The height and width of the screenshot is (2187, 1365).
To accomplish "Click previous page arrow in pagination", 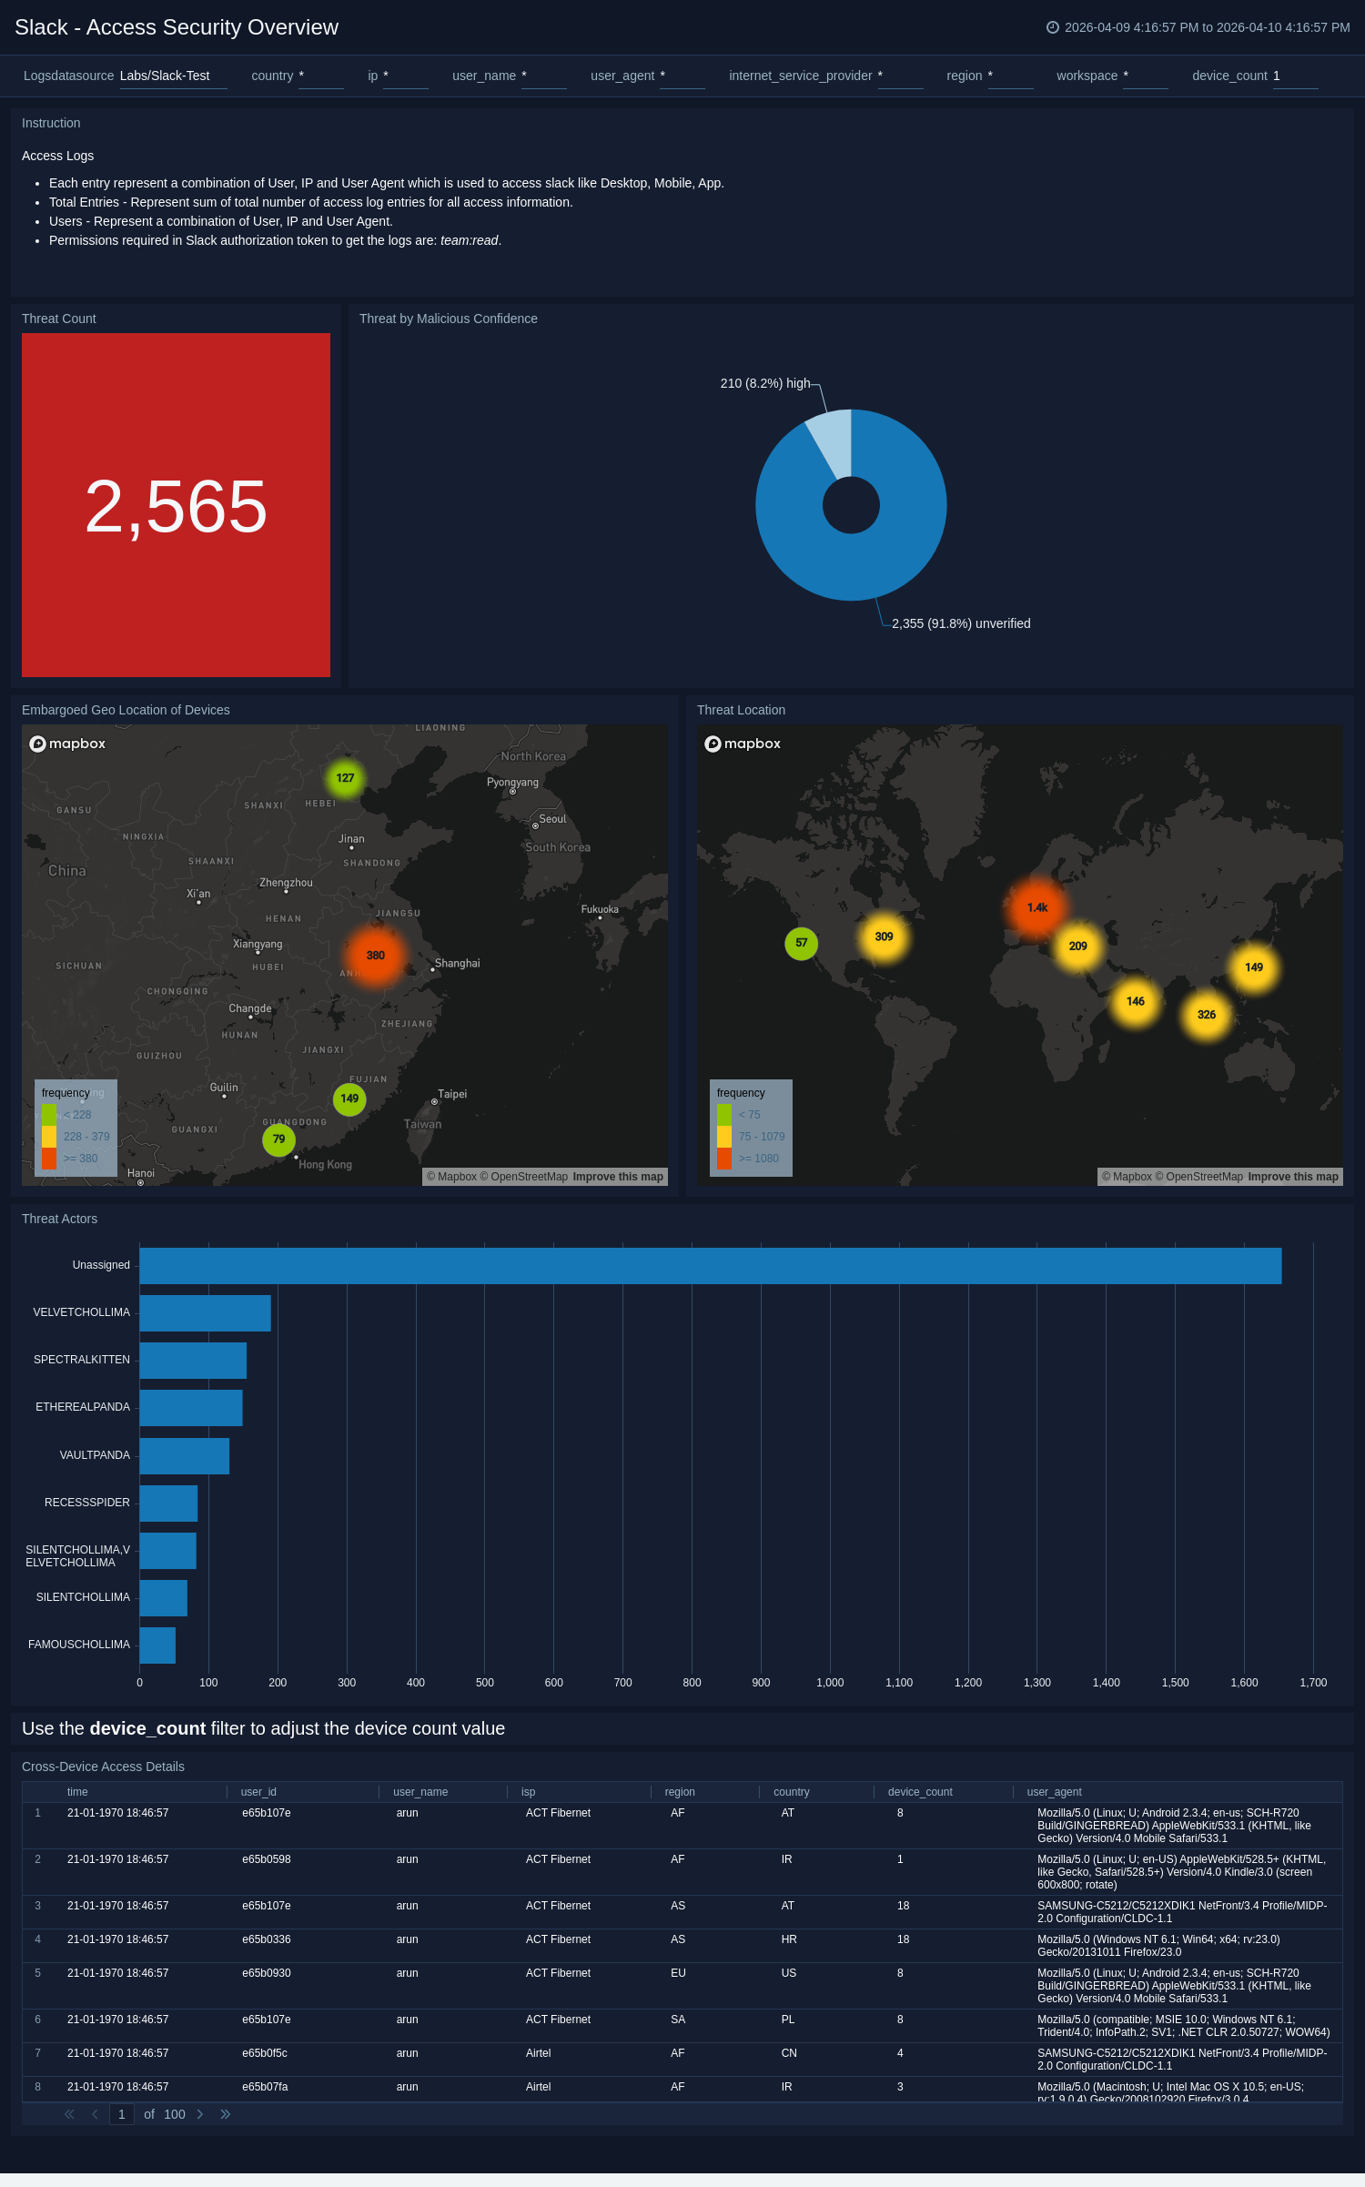I will [x=95, y=2114].
